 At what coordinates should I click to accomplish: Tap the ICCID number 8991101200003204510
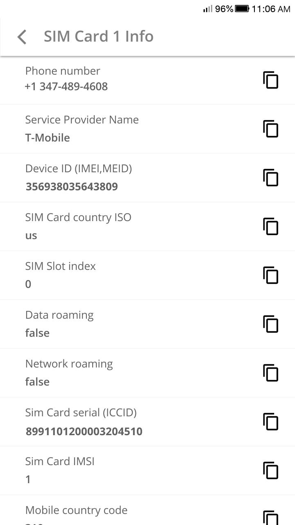point(84,431)
